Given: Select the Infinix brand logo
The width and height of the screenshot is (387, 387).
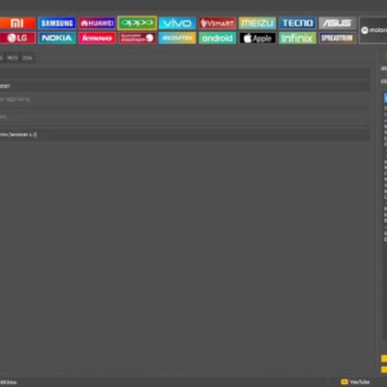Looking at the screenshot, I should 297,38.
